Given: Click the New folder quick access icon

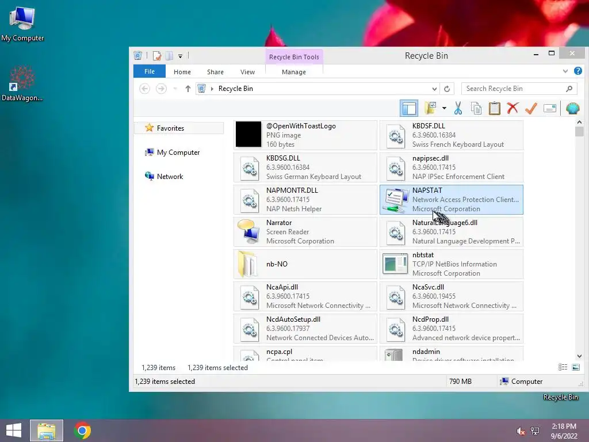Looking at the screenshot, I should point(170,56).
